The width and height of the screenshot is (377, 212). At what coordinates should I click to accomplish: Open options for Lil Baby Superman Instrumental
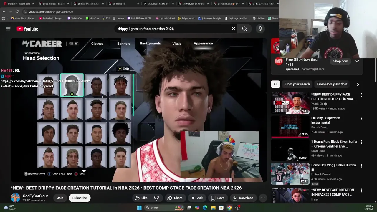(x=361, y=118)
